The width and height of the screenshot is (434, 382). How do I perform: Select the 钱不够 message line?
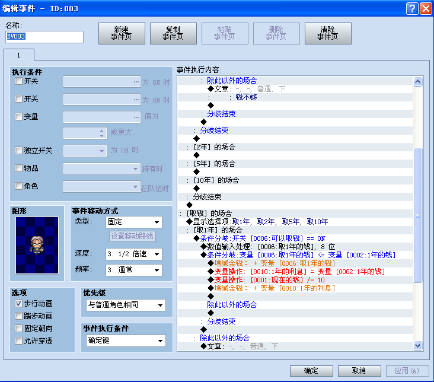click(x=295, y=97)
